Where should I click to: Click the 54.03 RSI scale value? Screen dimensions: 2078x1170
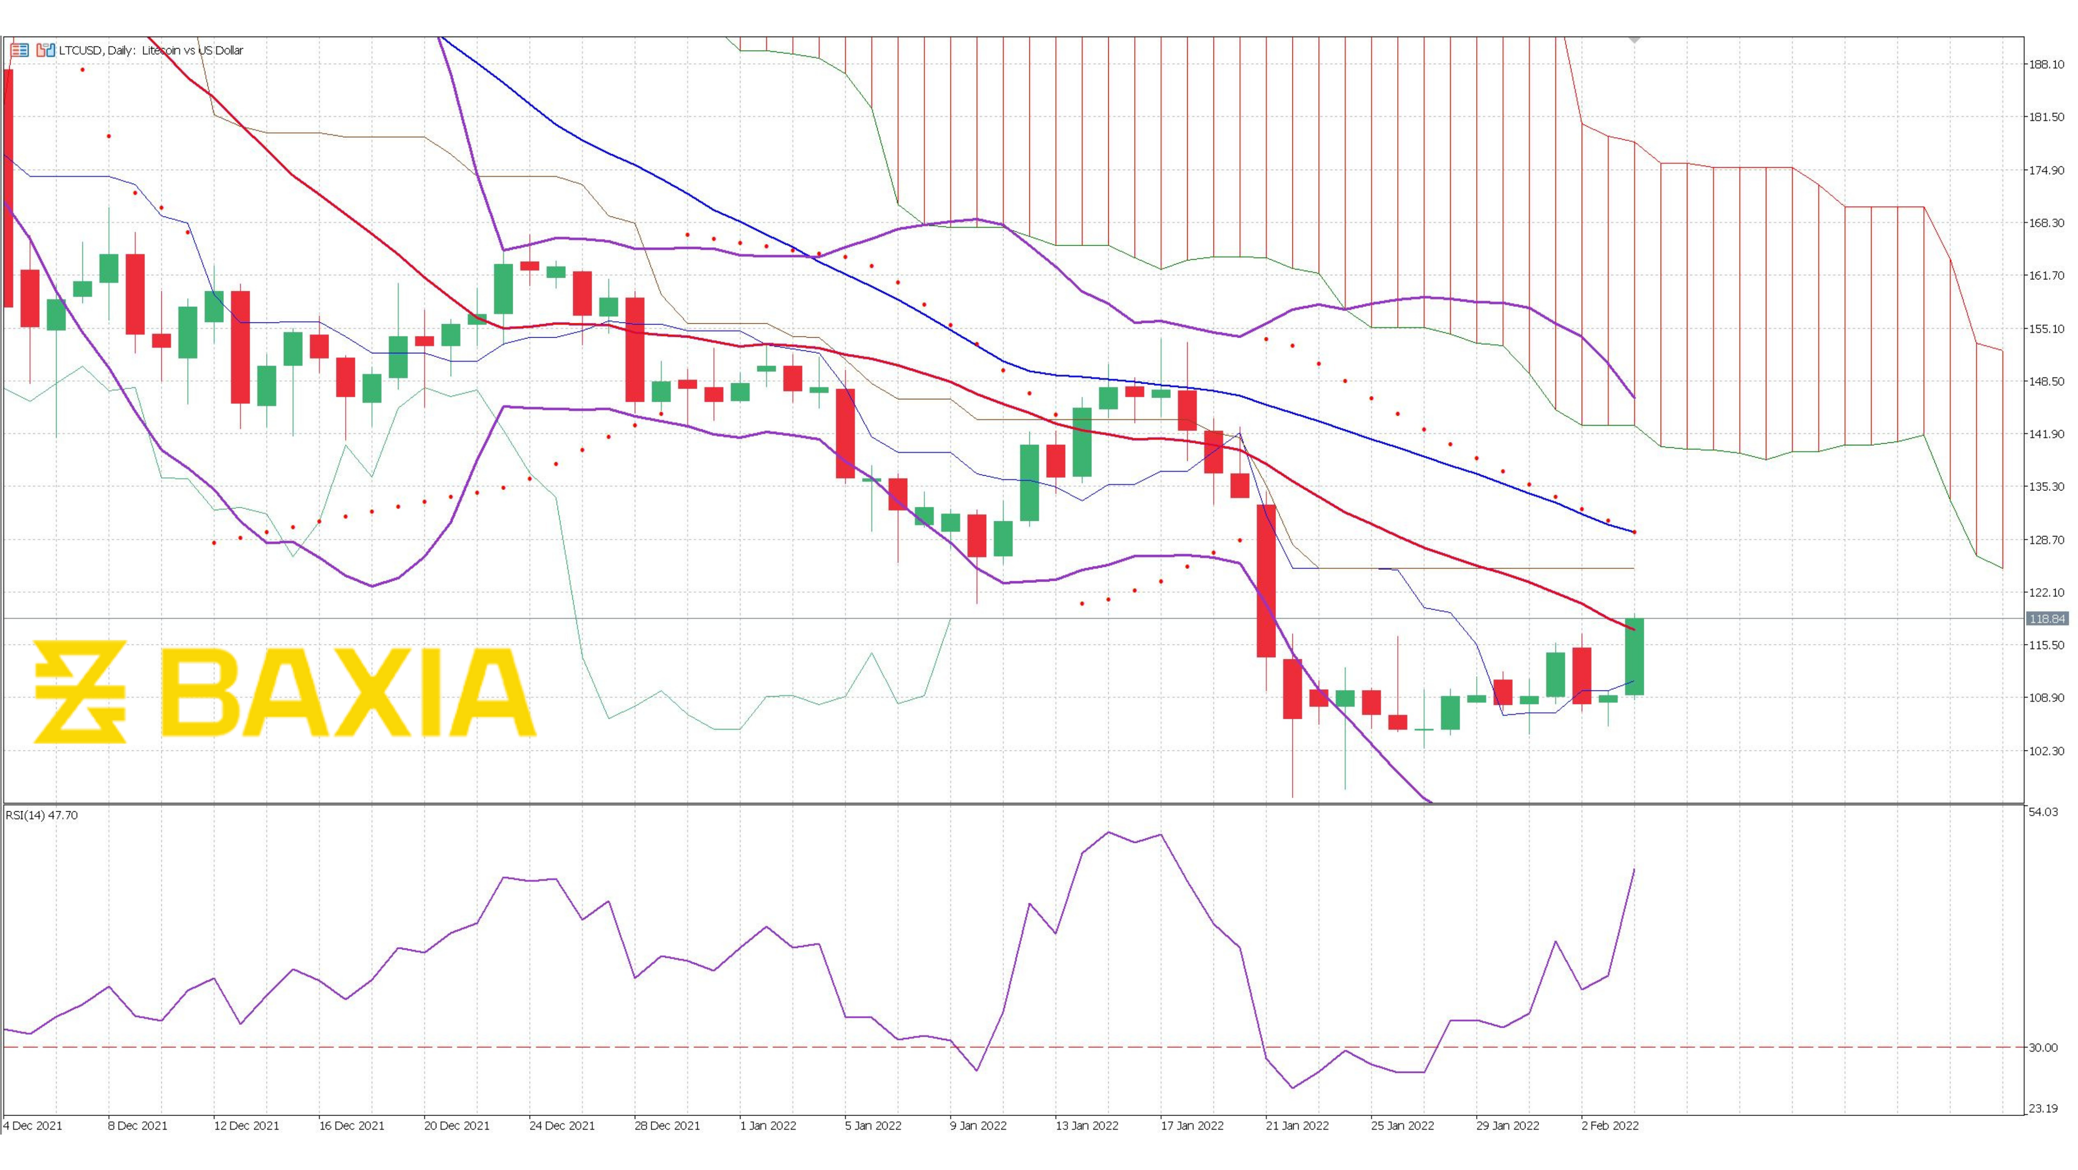click(2043, 812)
